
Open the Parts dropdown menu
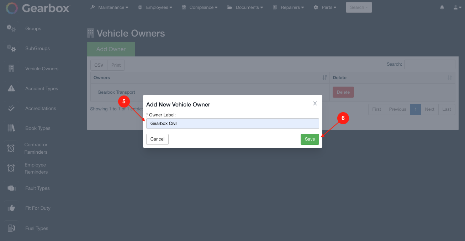click(325, 7)
